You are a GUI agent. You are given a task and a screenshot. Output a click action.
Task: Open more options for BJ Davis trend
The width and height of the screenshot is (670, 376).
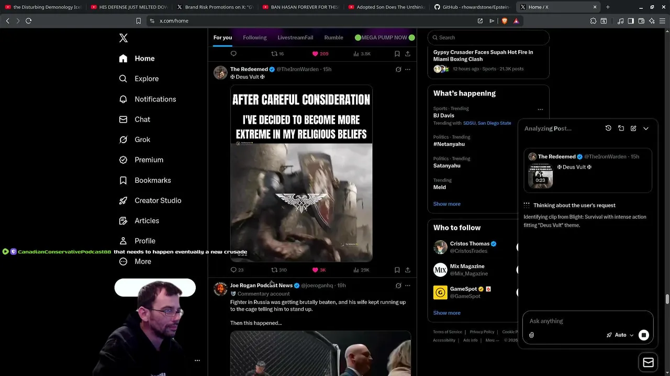tap(540, 109)
